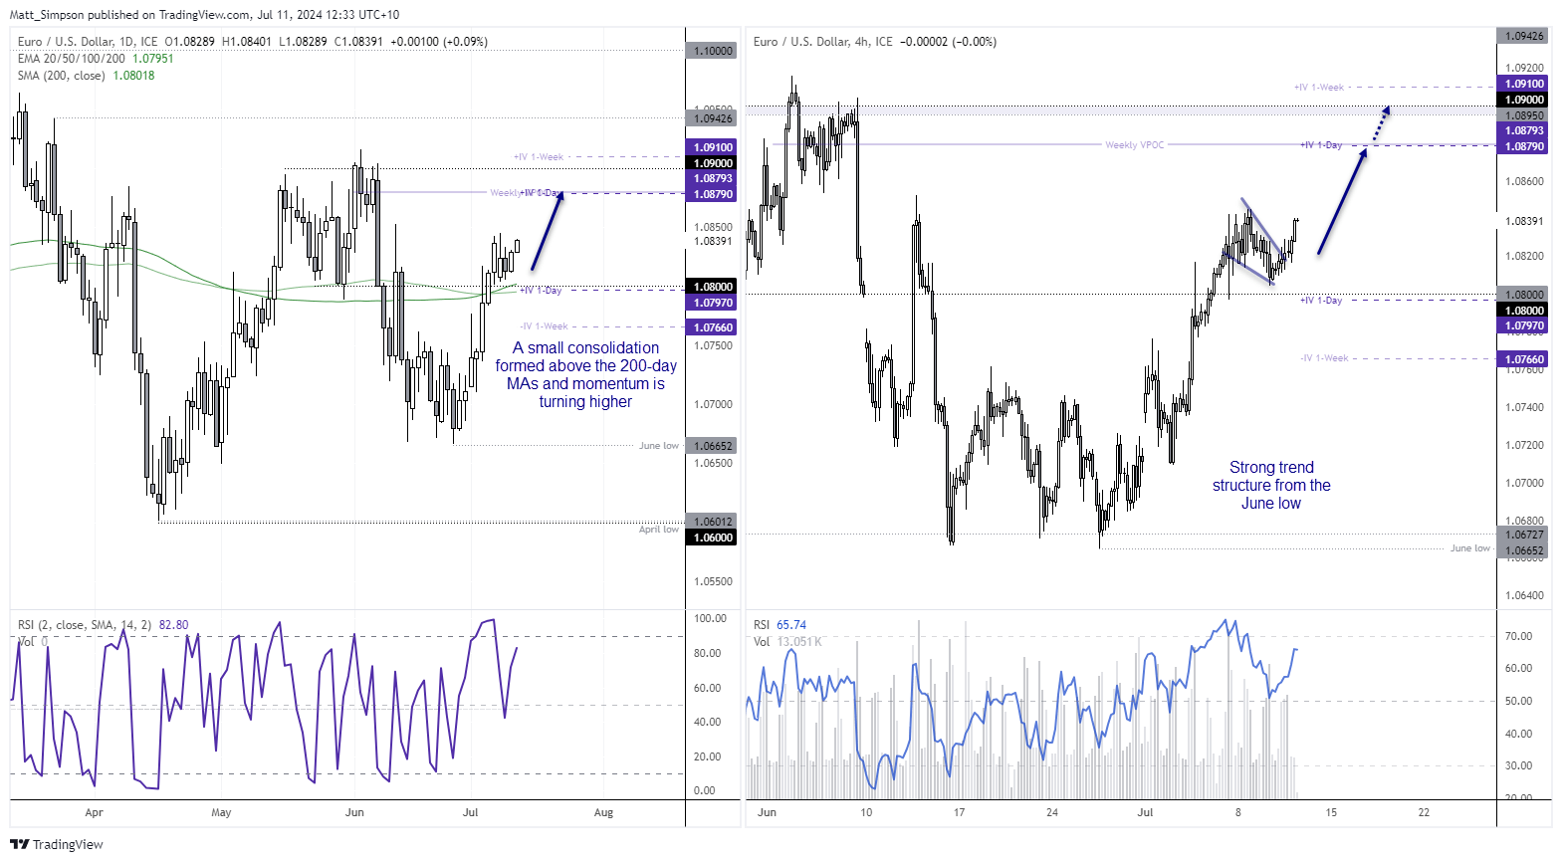Click the 70.00 level on the 4h RSI axis

coord(1518,636)
